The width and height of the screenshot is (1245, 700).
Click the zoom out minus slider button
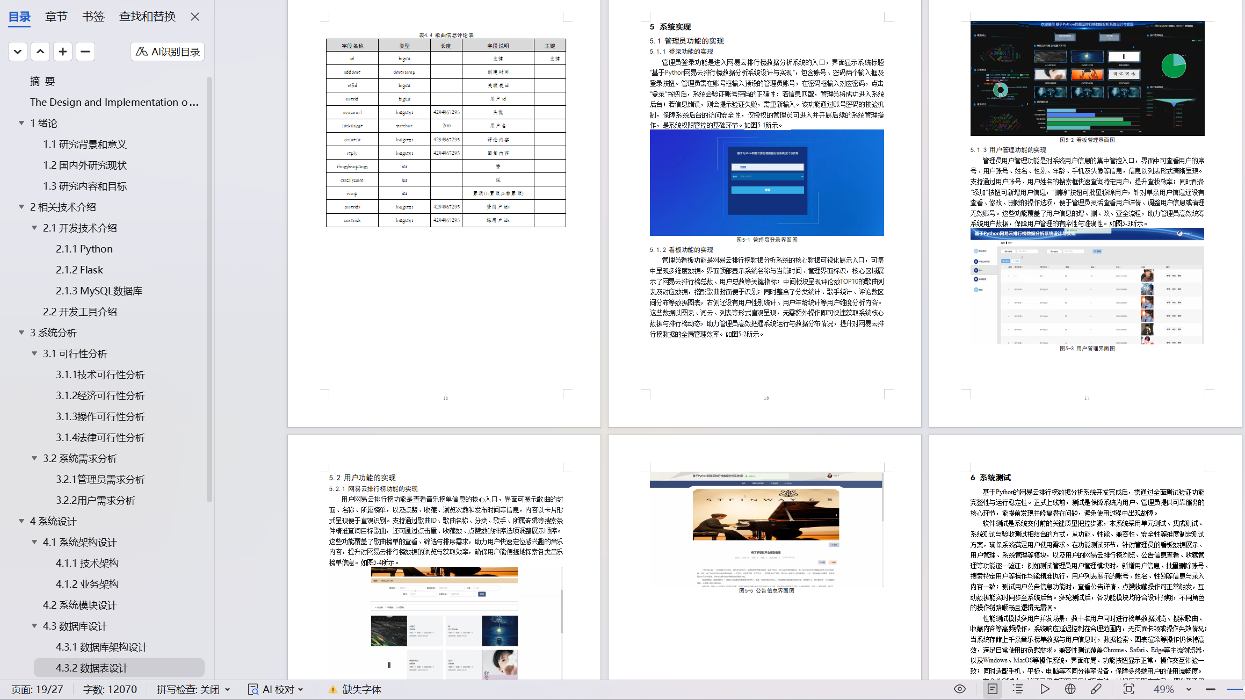coord(1210,689)
